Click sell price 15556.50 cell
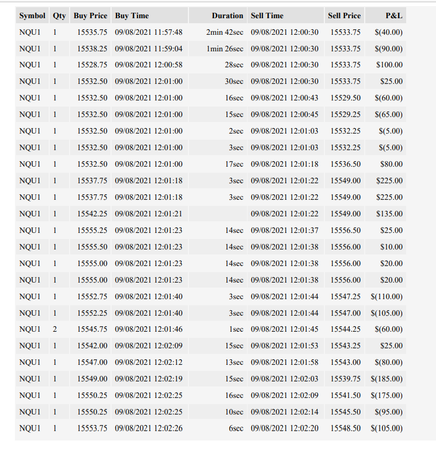Screen dimensions: 436x462 tap(344, 230)
